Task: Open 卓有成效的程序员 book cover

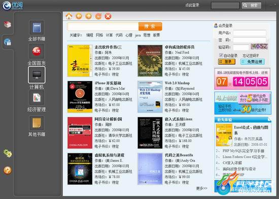Action: (150, 61)
